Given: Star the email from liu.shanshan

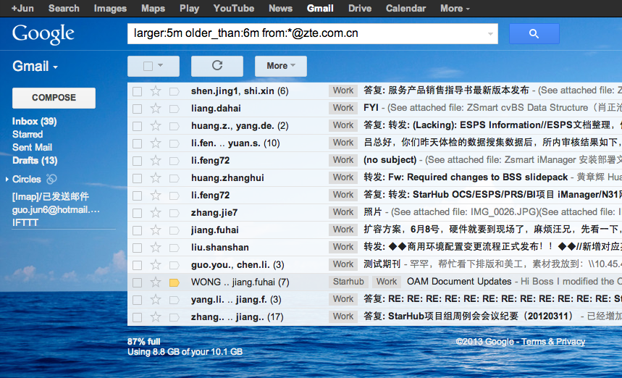Looking at the screenshot, I should click(155, 247).
